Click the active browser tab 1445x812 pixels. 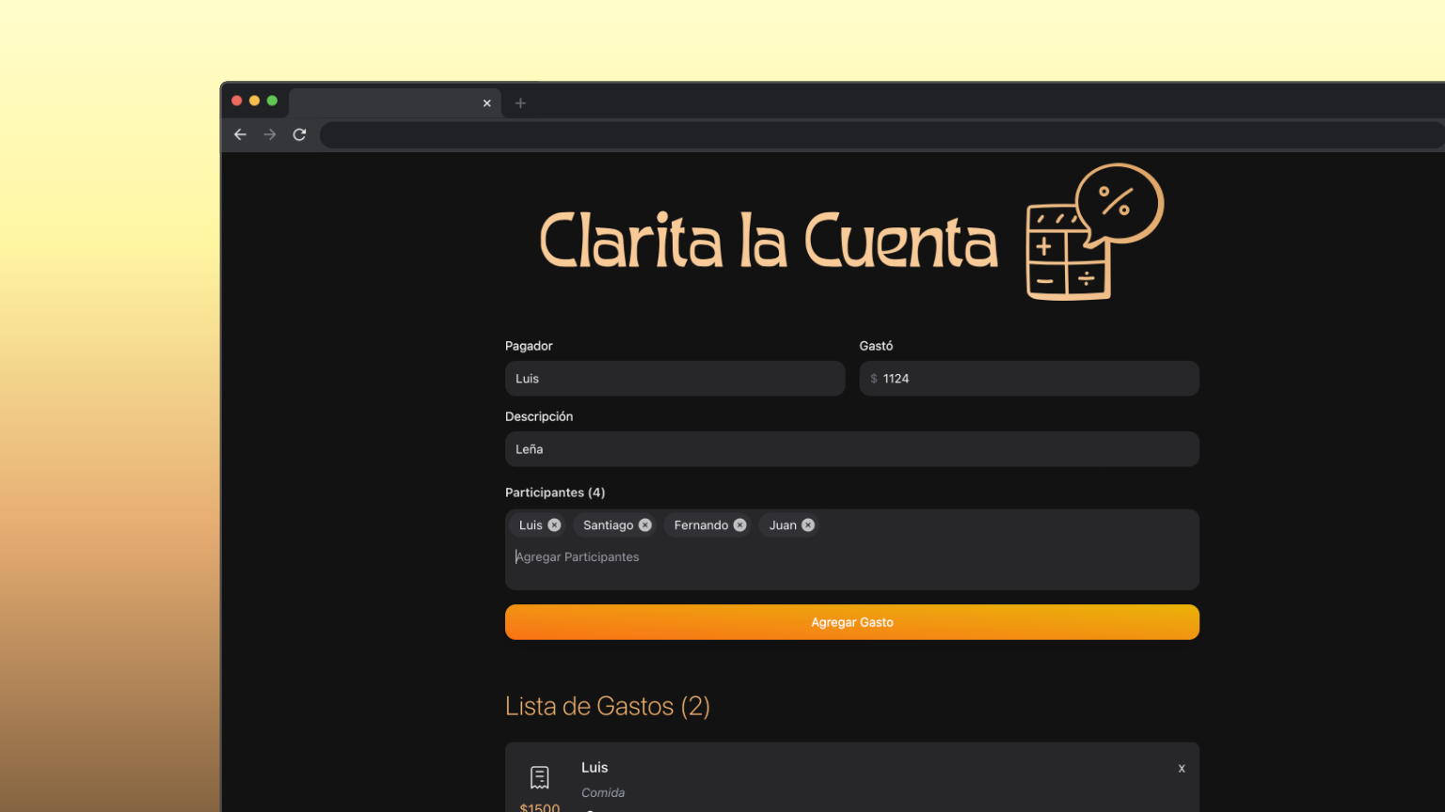[395, 103]
